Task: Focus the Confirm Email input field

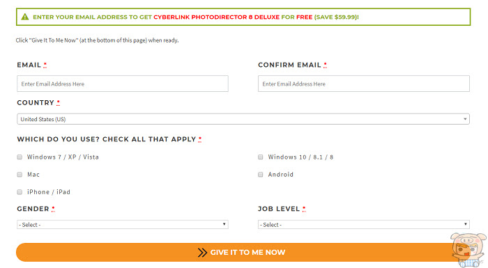Action: click(364, 84)
